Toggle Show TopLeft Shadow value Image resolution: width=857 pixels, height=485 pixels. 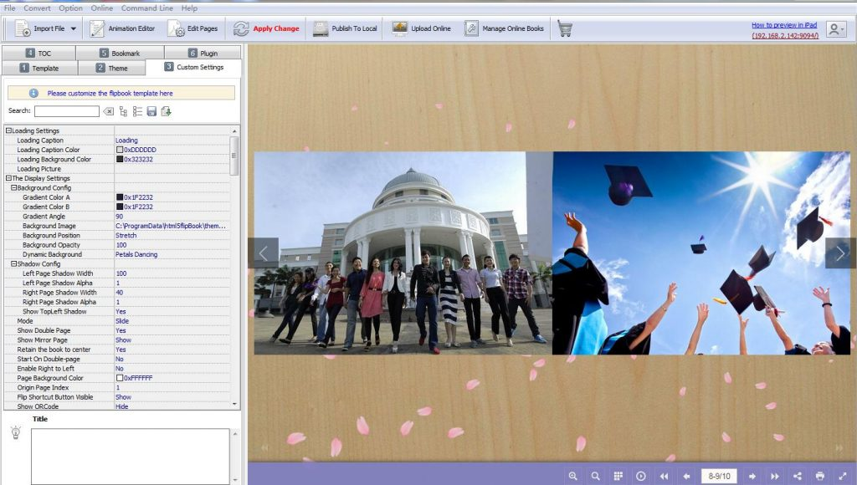(121, 311)
